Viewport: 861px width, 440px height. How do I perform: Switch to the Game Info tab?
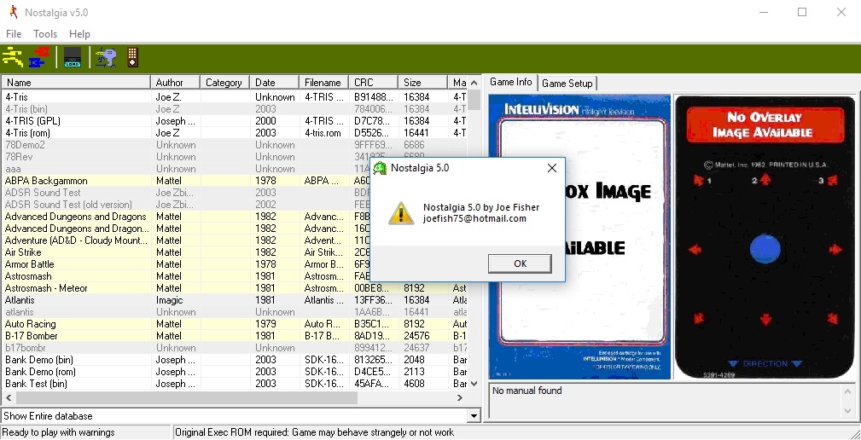(510, 83)
